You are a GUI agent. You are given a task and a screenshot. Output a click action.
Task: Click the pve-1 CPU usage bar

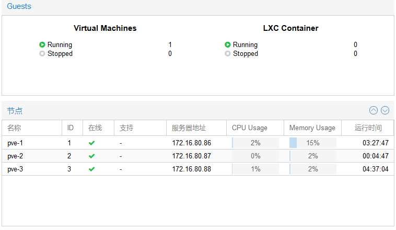[x=255, y=143]
